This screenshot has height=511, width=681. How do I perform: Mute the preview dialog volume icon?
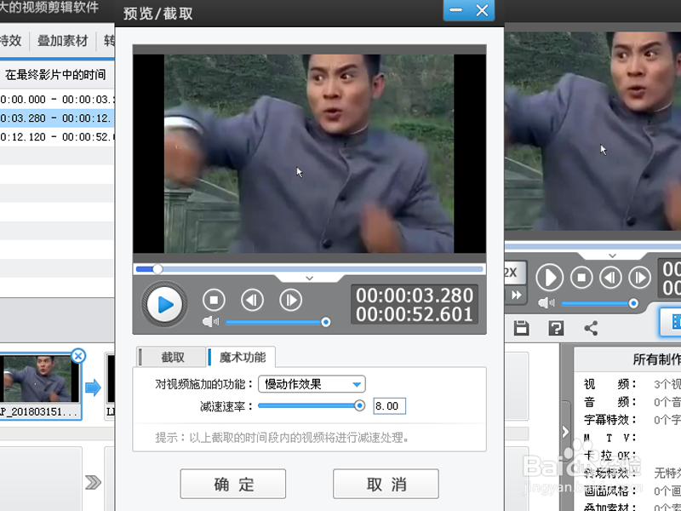(x=210, y=322)
